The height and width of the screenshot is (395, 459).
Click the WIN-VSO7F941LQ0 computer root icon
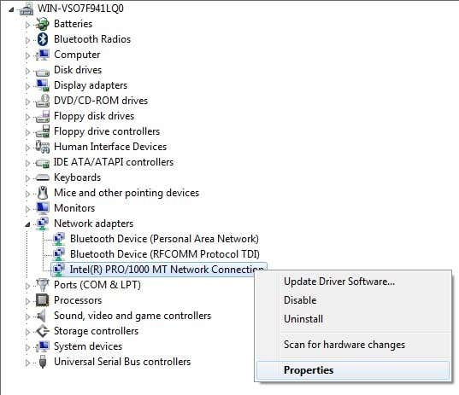[26, 9]
